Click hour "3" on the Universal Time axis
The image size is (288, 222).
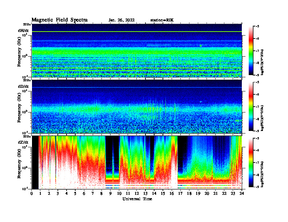[58, 194]
